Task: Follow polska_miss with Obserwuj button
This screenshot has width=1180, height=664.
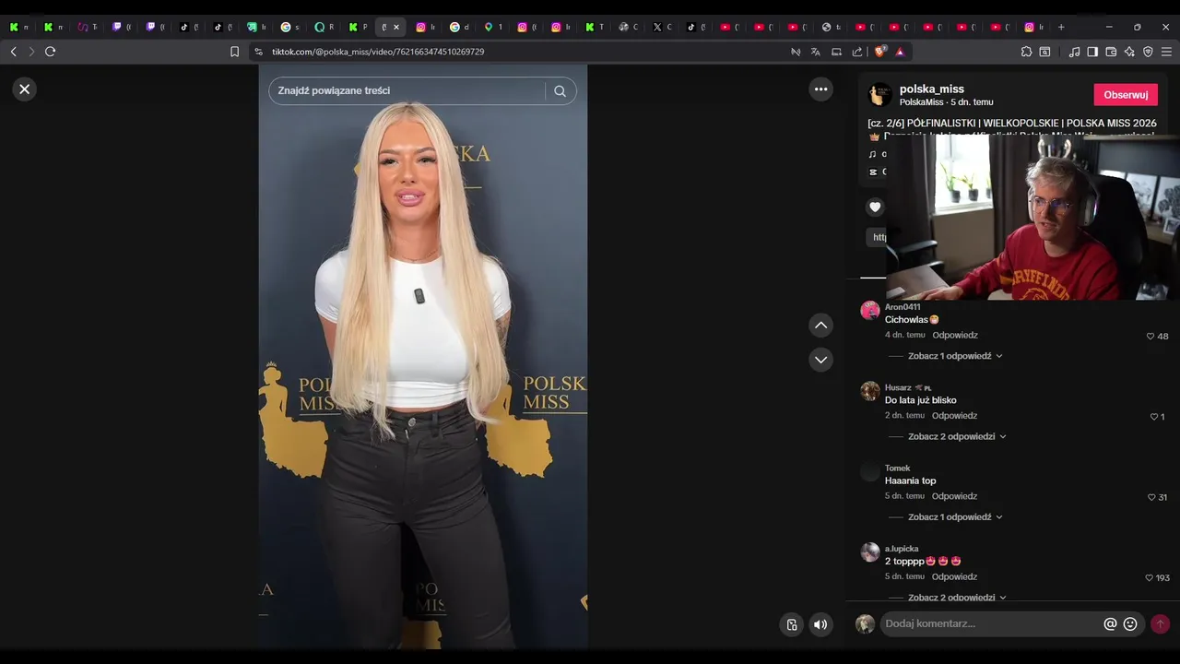Action: (x=1126, y=95)
